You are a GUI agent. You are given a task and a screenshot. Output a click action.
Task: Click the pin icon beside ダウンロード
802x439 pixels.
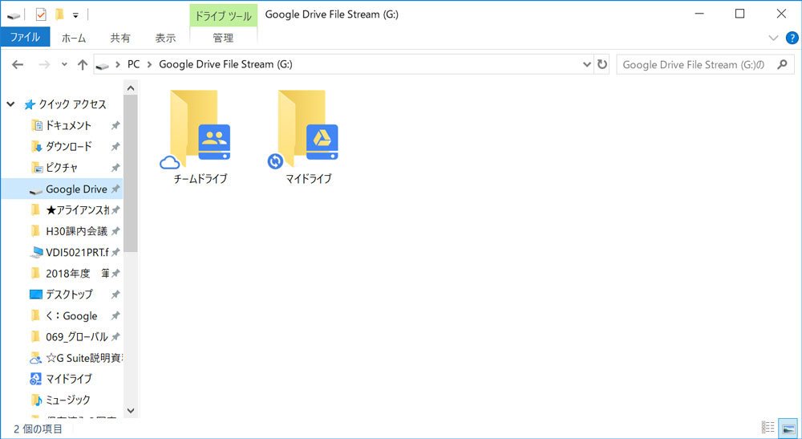pyautogui.click(x=115, y=147)
